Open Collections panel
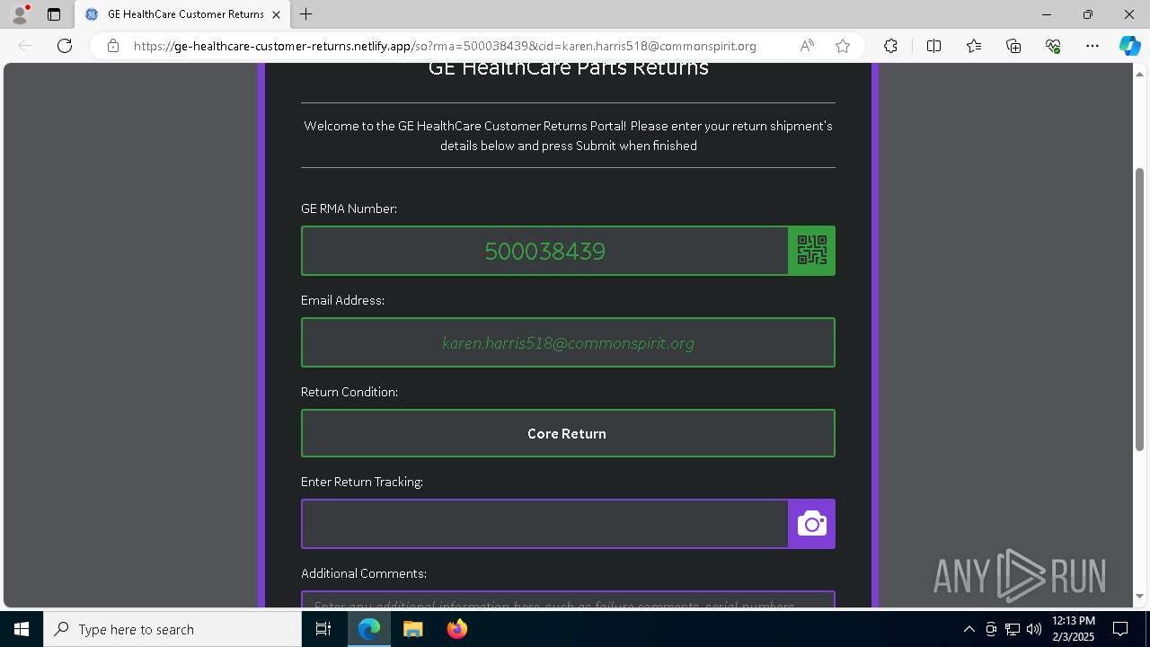 tap(1013, 46)
